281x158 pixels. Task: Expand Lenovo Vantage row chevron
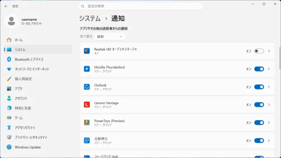tap(269, 104)
